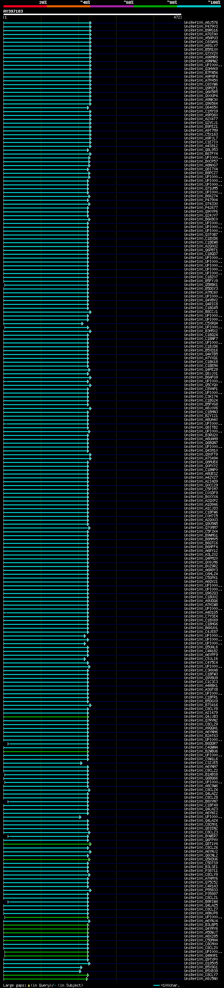Viewport: 224px width, 988px height.
Task: Click hit label UniRef100_C1BNF7
Action: (201, 339)
